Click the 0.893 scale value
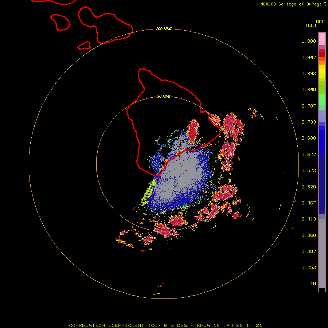328x328 pixels. point(309,73)
